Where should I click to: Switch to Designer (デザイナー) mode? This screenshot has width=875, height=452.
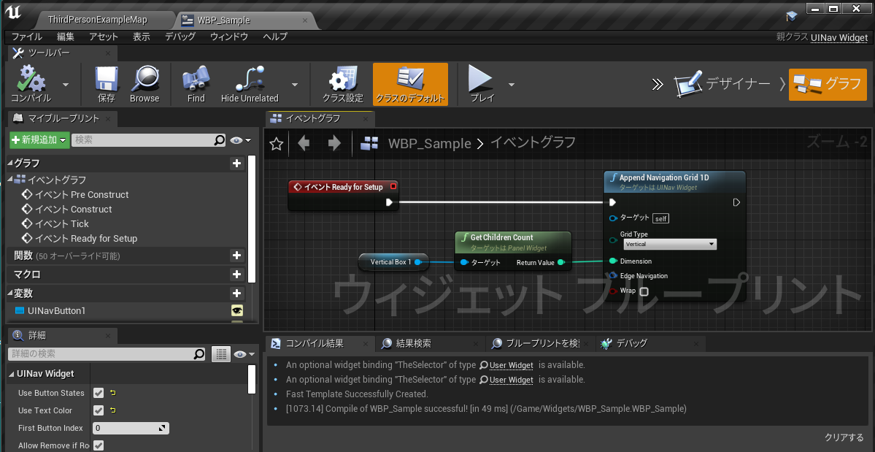pos(722,84)
